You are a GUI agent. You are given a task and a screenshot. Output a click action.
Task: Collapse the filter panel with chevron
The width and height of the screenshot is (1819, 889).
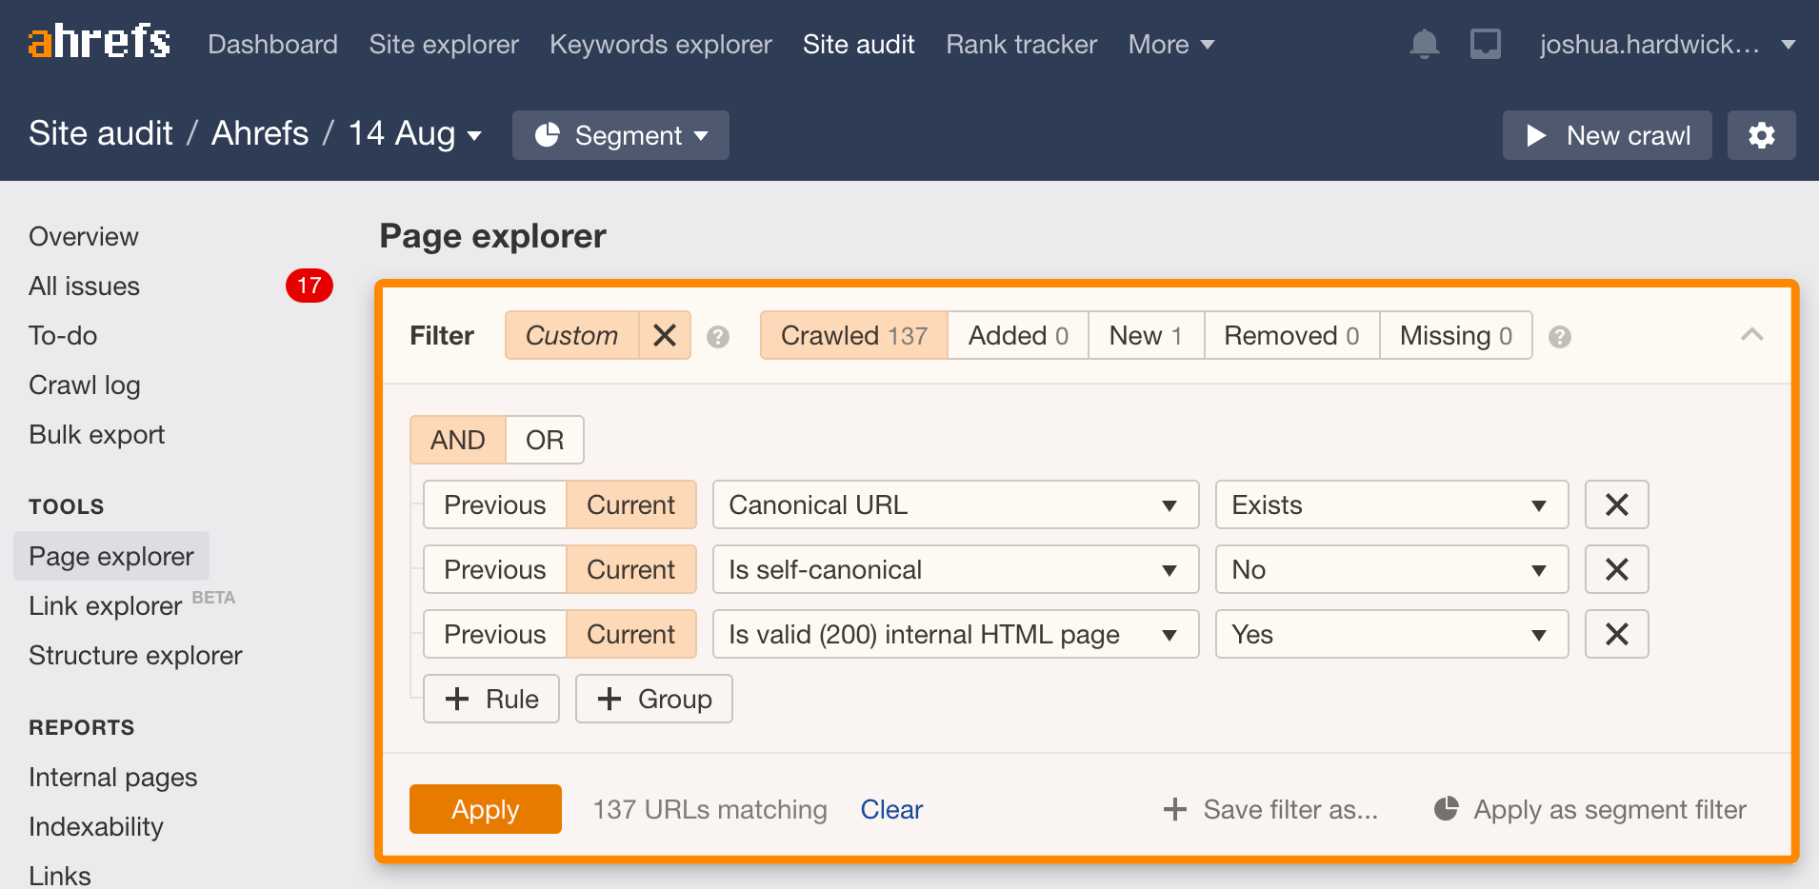click(x=1751, y=335)
